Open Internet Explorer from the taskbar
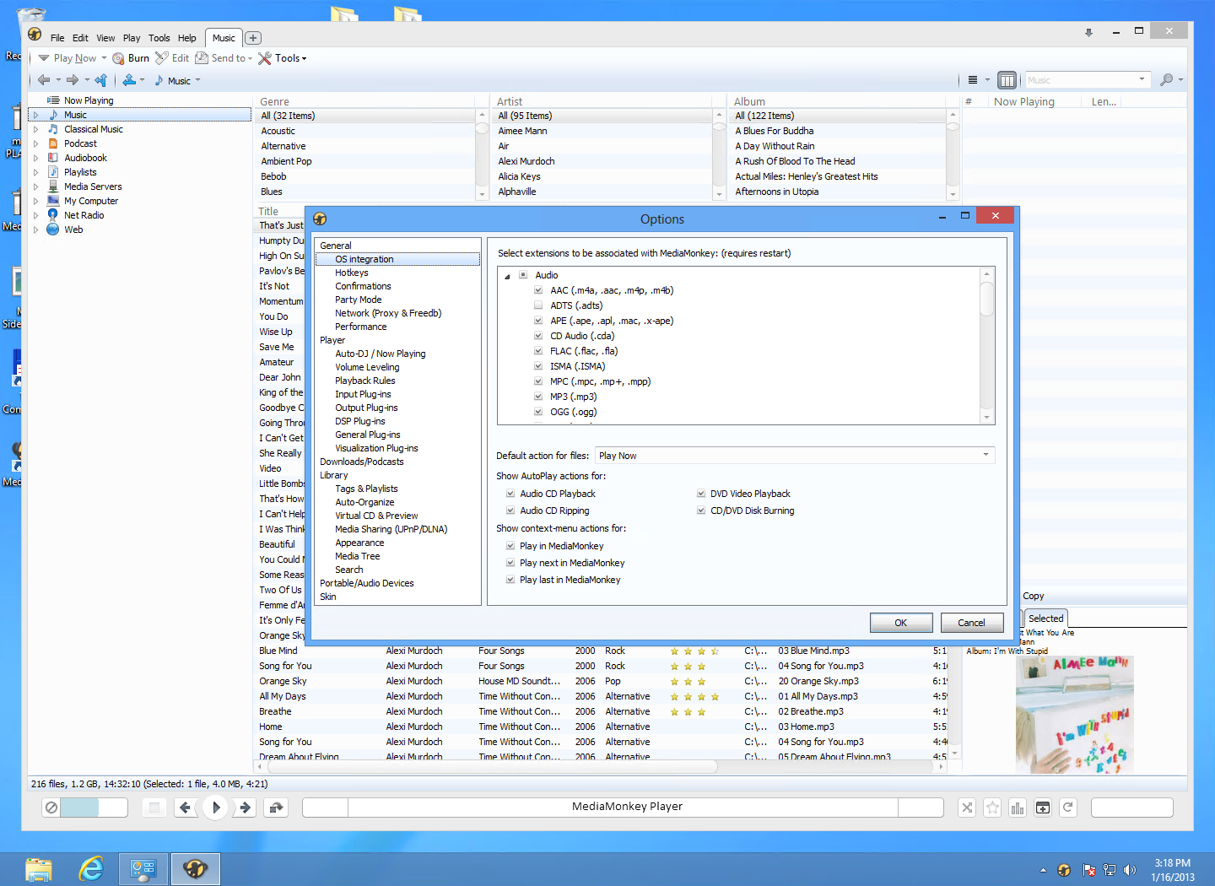This screenshot has height=886, width=1215. [x=90, y=868]
